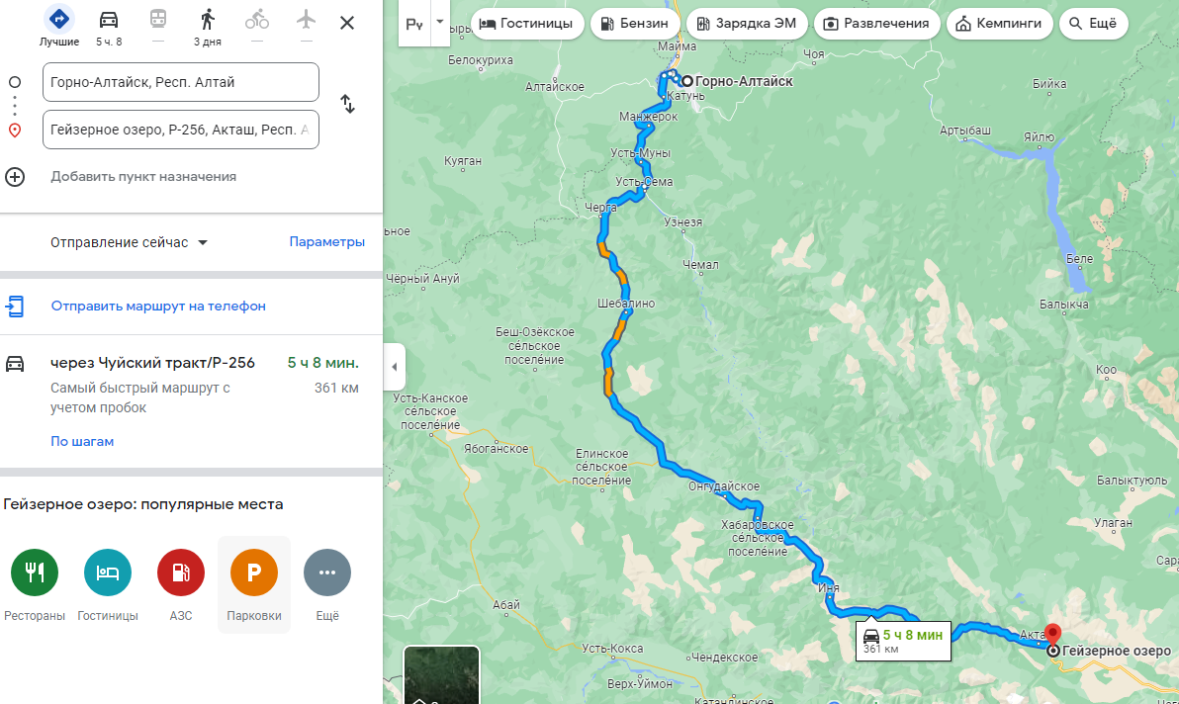Collapse the side panel arrow
Viewport: 1179px width, 704px height.
click(394, 367)
